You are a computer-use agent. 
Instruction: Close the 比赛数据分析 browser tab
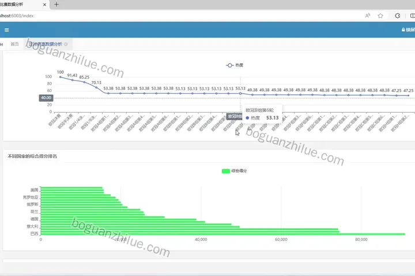coord(44,5)
